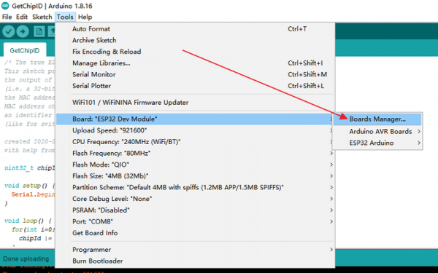Expand Flash Mode "QIO" submenu
This screenshot has height=273, width=438.
click(195, 165)
